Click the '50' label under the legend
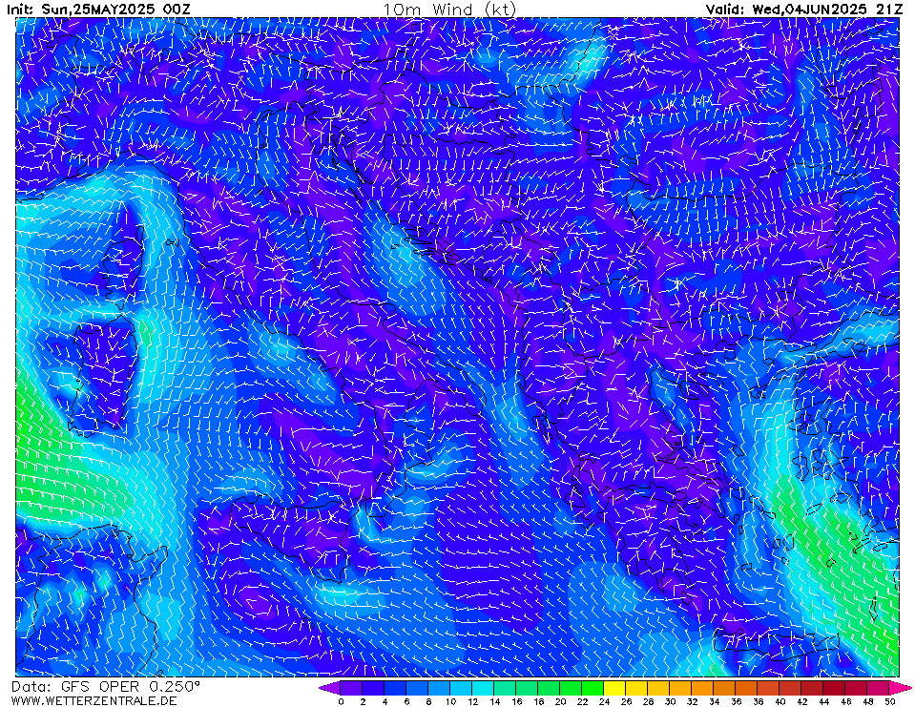 890,701
